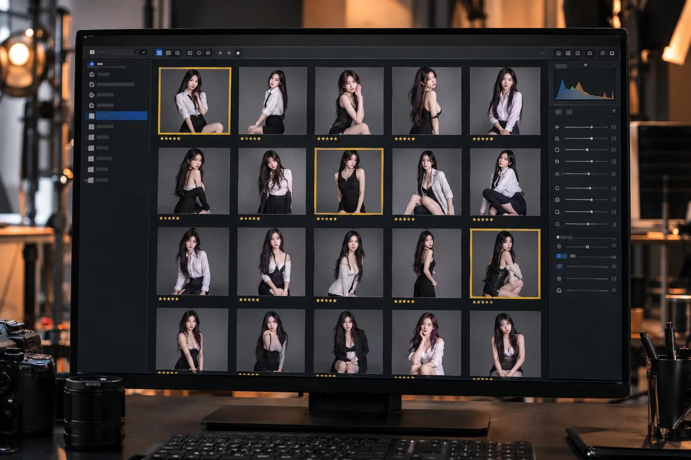
Task: Click the first gray star filter in toolbar
Action: tap(220, 53)
